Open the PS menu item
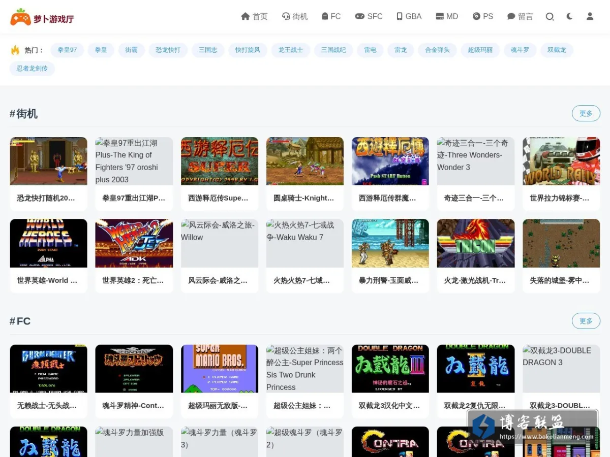The width and height of the screenshot is (610, 457). [x=482, y=16]
